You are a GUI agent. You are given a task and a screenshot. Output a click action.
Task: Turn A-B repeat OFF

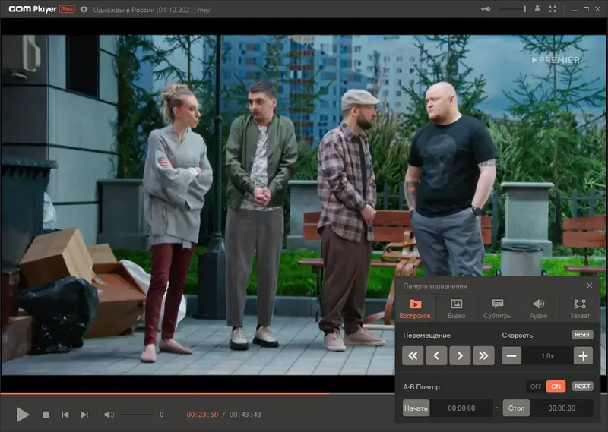pyautogui.click(x=536, y=386)
